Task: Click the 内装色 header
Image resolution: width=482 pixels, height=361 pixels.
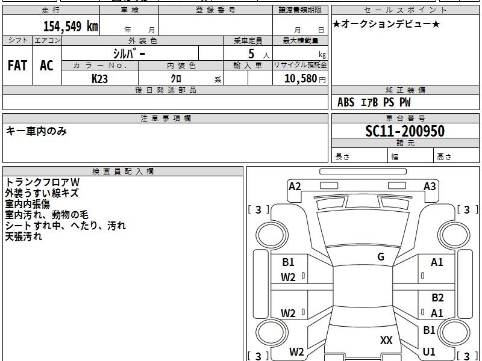Action: (x=181, y=66)
